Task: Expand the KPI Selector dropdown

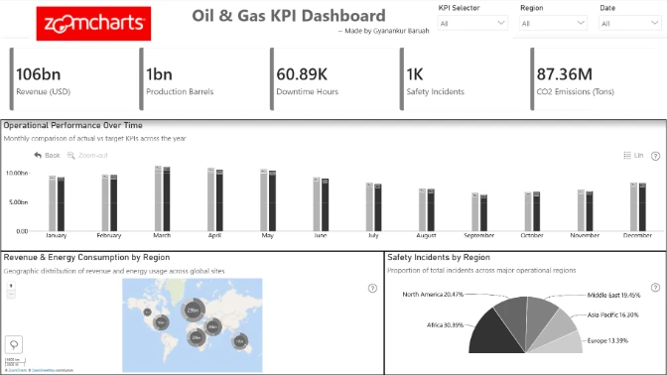Action: 472,24
